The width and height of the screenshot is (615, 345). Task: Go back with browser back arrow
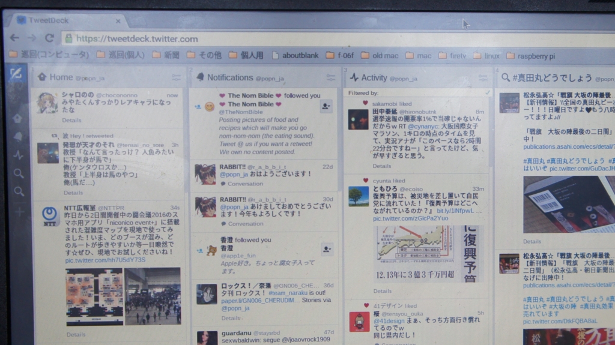[x=14, y=38]
